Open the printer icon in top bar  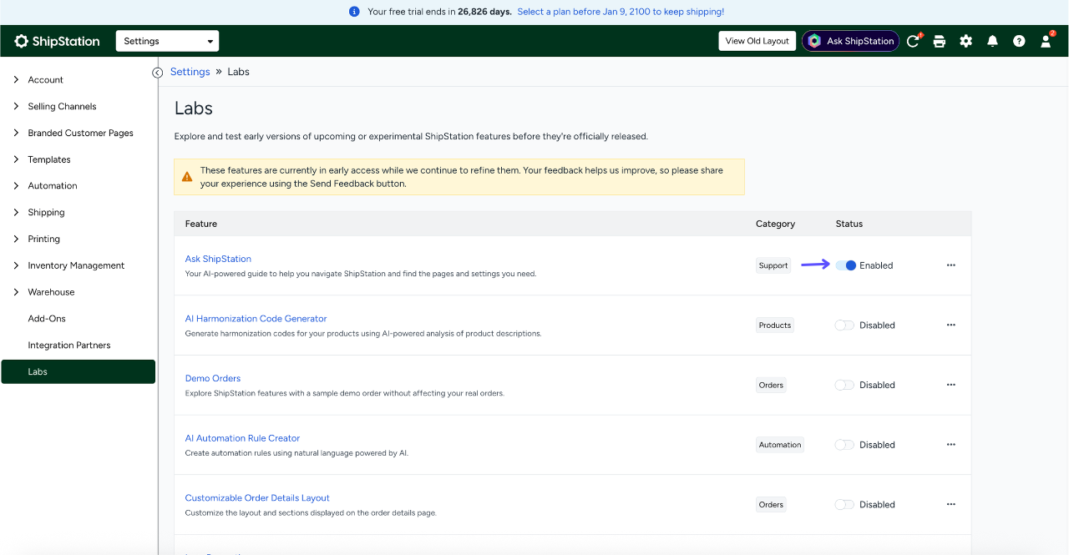click(x=940, y=41)
